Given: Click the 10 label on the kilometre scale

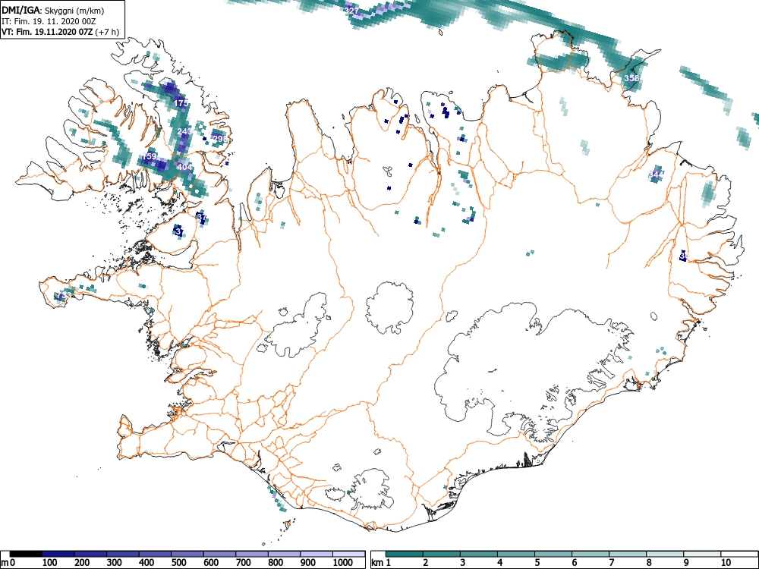Looking at the screenshot, I should [726, 563].
